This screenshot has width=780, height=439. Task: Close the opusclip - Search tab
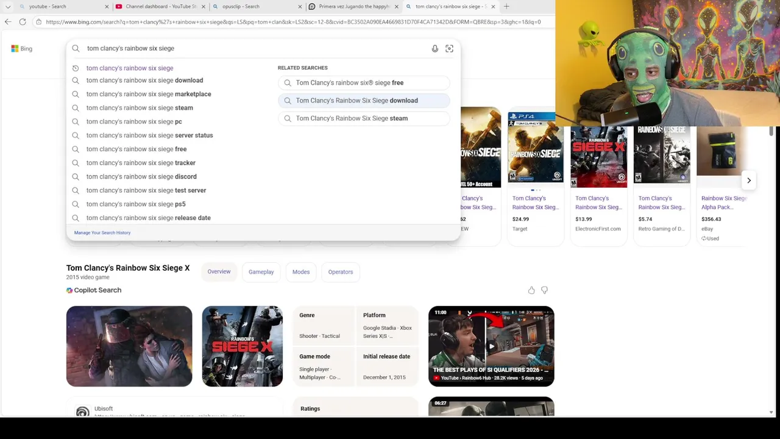[x=300, y=7]
